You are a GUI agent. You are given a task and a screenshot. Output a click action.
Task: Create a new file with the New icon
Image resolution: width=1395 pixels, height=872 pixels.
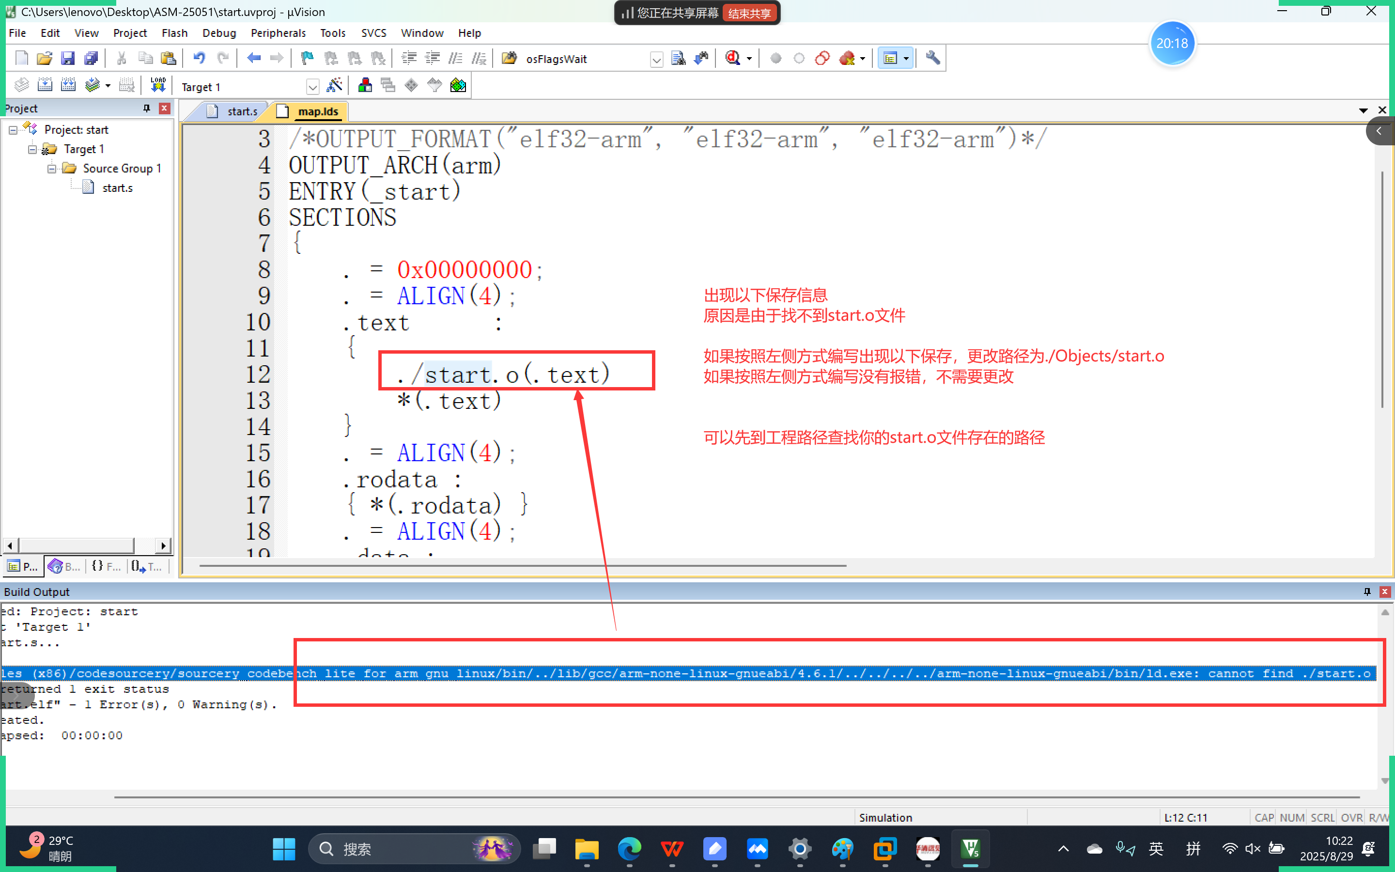(x=21, y=58)
